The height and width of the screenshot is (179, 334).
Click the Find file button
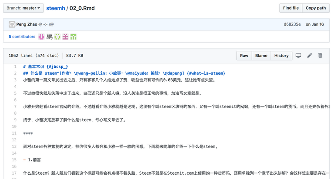pos(291,8)
